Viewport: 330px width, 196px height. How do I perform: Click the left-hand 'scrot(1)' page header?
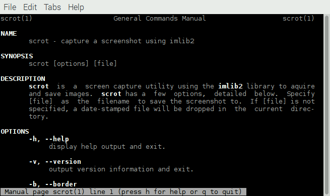click(16, 19)
